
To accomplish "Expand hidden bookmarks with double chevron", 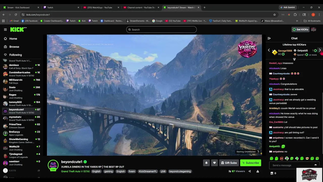I will point(297,21).
